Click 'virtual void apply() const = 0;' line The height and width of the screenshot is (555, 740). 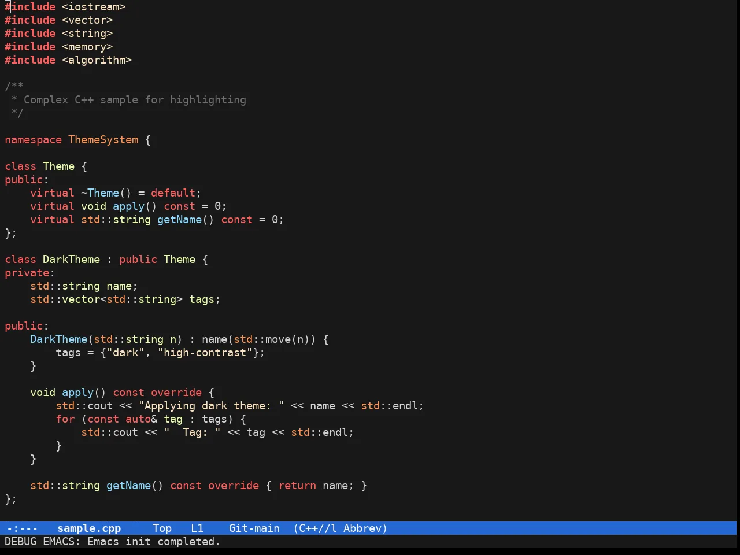click(x=128, y=206)
